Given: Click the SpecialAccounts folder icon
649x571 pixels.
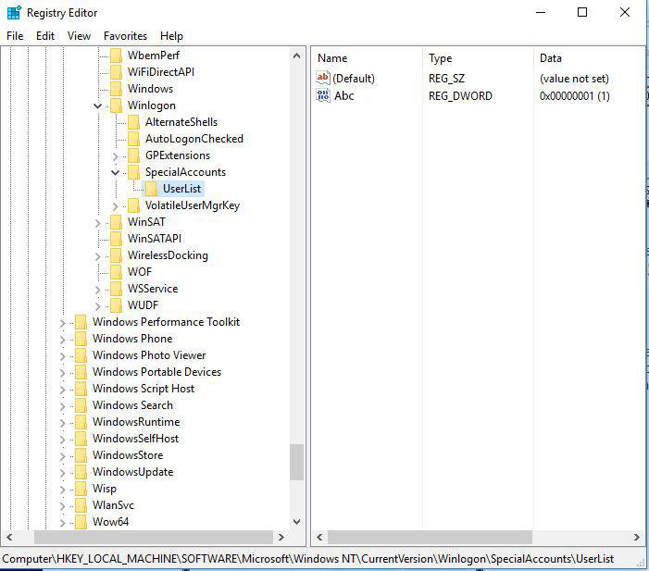Looking at the screenshot, I should tap(133, 172).
